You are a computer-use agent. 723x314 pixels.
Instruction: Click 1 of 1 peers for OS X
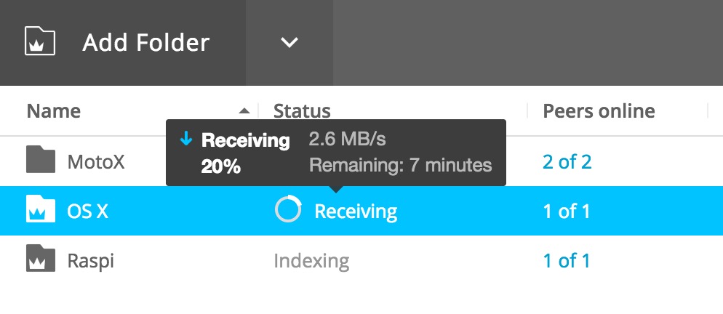click(567, 212)
